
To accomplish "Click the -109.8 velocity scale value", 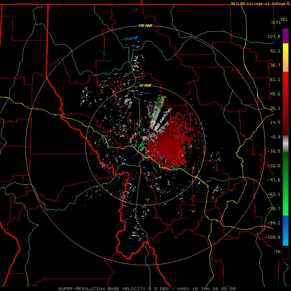I will (x=273, y=237).
